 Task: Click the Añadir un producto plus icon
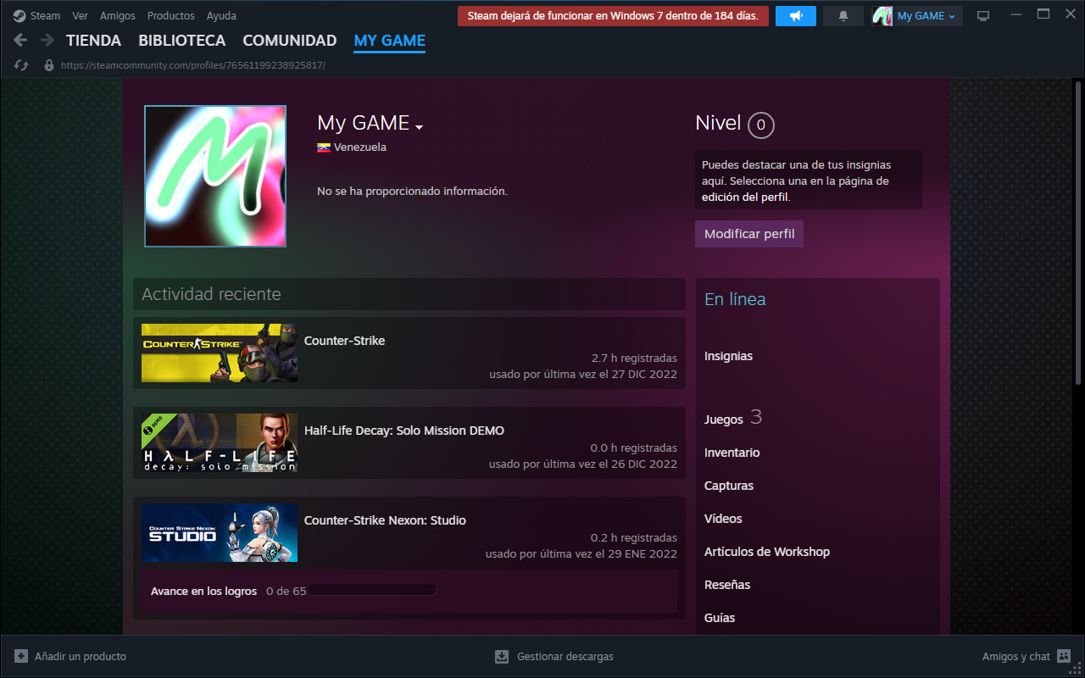pyautogui.click(x=21, y=656)
